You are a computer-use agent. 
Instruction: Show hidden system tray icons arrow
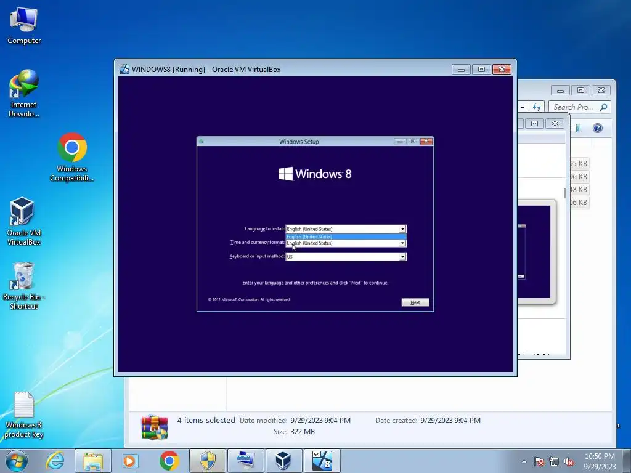(524, 461)
